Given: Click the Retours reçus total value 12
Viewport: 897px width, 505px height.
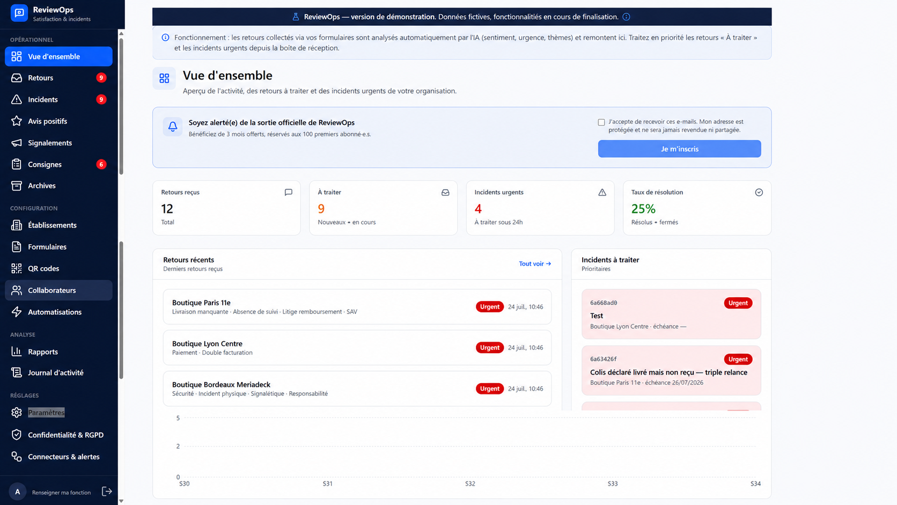Looking at the screenshot, I should (167, 209).
